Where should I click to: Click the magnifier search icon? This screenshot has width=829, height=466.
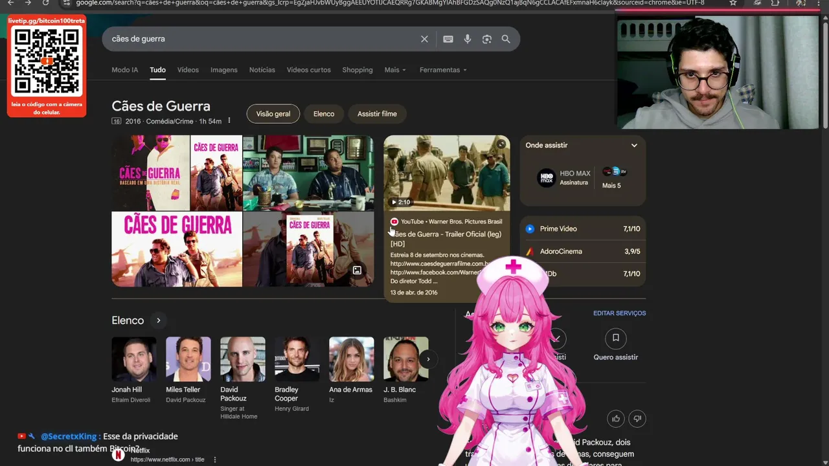506,39
